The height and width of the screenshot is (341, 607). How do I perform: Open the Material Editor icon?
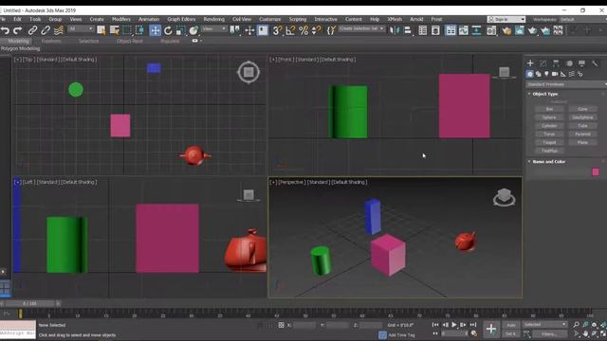491,30
